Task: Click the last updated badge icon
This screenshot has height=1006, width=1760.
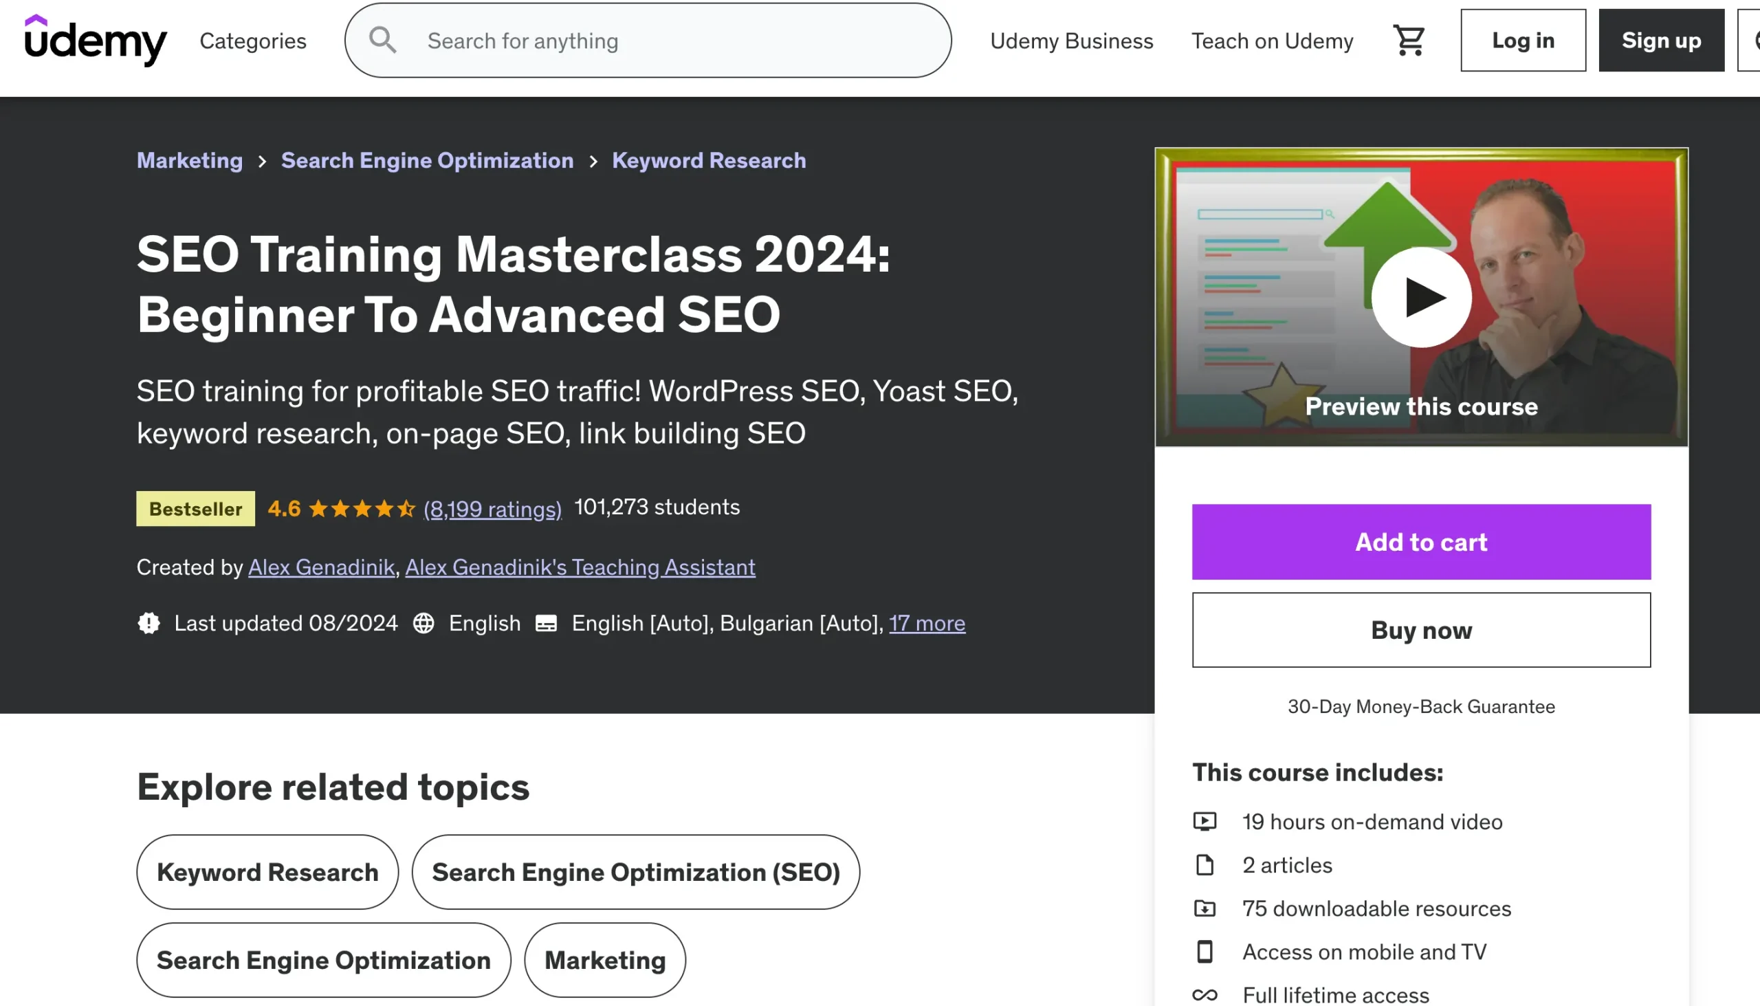Action: (148, 623)
